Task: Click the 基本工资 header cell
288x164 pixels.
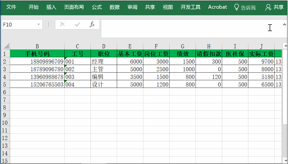Action: tap(130, 54)
